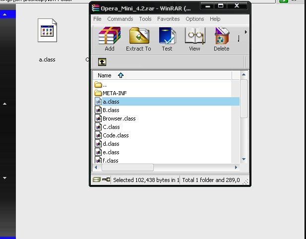This screenshot has width=306, height=239.
Task: Open the Commands menu
Action: (x=120, y=19)
